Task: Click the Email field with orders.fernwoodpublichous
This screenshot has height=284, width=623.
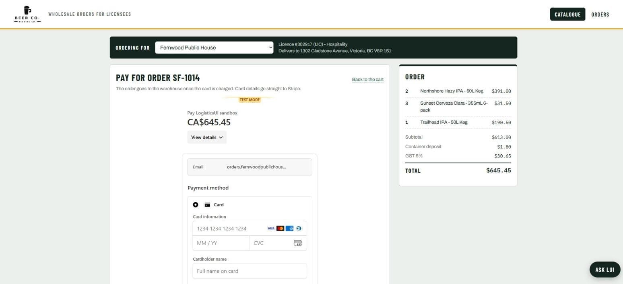Action: click(x=250, y=167)
